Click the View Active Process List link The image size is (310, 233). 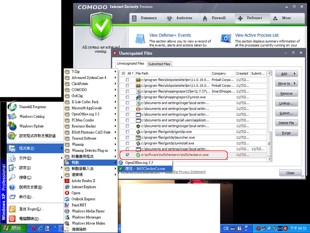[256, 35]
